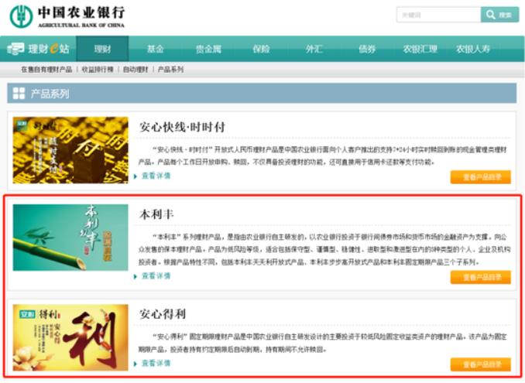Click the arrow icon beside 安心得利 查看详情
The width and height of the screenshot is (525, 383).
tap(136, 363)
